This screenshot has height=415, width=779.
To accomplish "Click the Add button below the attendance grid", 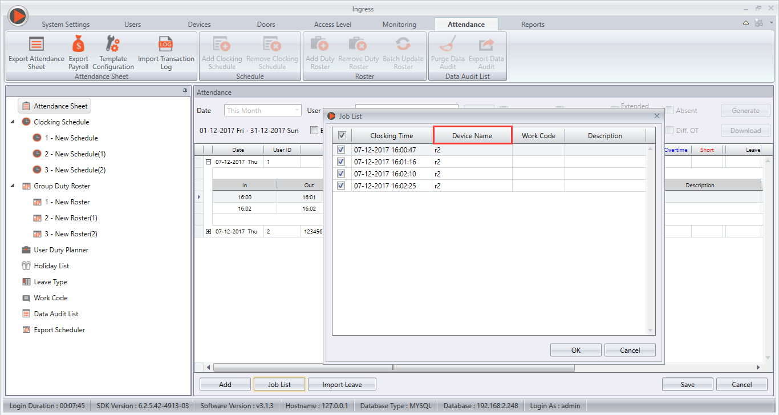I will click(x=225, y=385).
